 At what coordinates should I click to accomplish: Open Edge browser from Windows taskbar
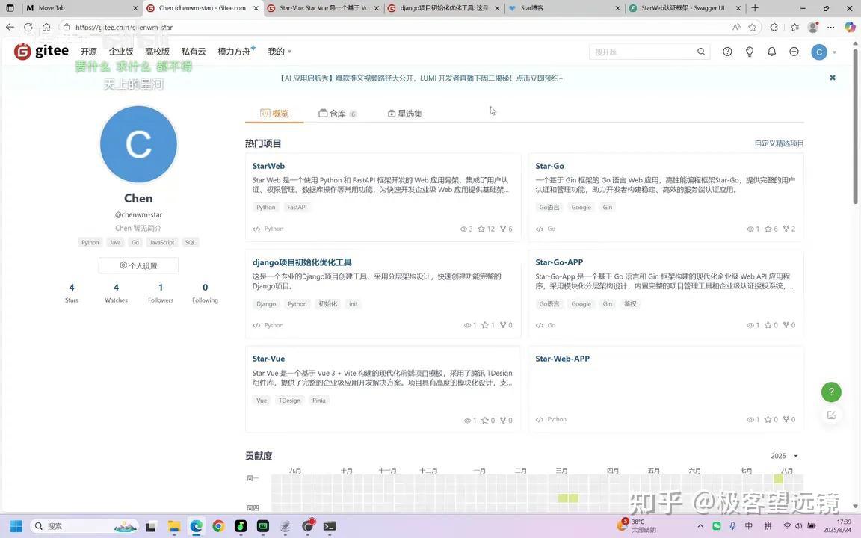click(x=196, y=526)
